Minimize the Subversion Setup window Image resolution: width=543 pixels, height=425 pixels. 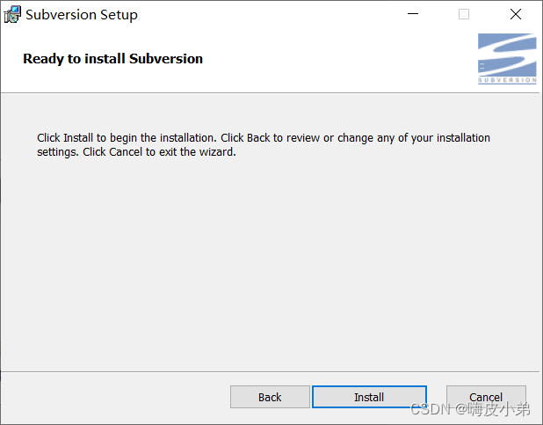(x=412, y=15)
